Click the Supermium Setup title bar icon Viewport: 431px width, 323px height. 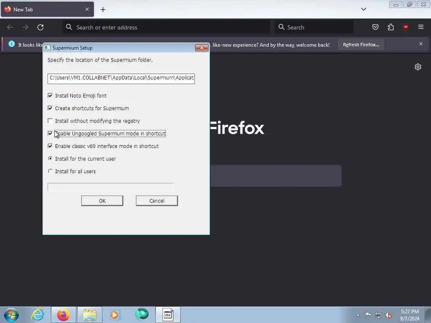pyautogui.click(x=47, y=48)
